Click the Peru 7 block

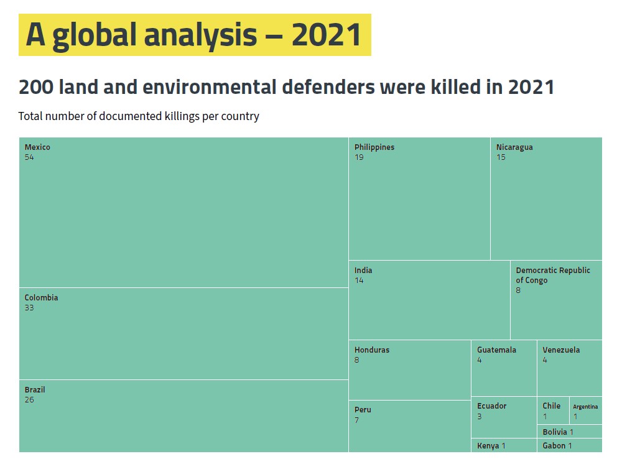pos(410,426)
